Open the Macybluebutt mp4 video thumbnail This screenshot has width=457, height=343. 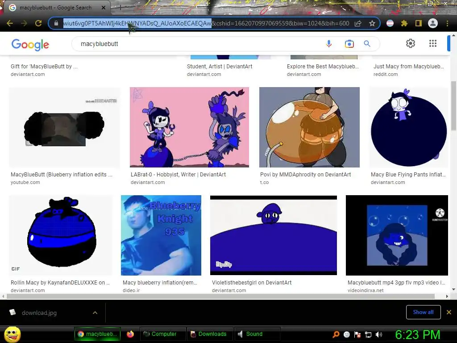(x=397, y=235)
